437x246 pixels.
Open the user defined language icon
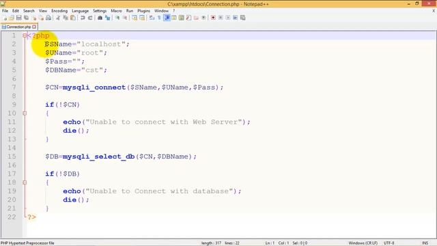point(174,18)
